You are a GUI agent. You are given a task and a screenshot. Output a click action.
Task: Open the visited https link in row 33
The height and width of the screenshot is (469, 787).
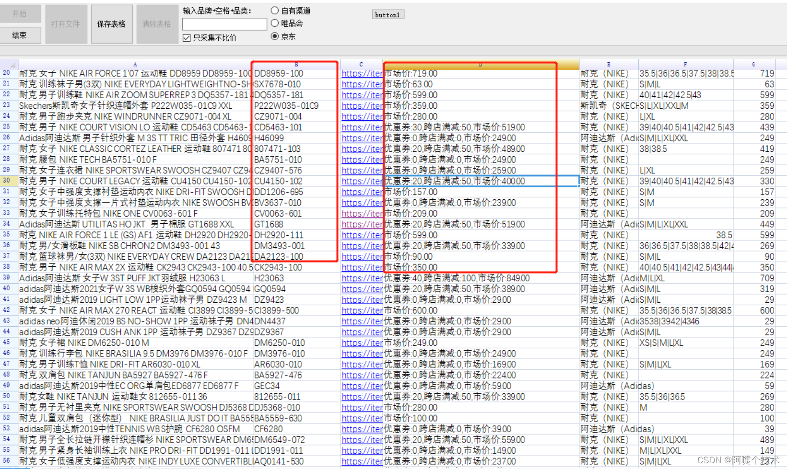pyautogui.click(x=362, y=214)
